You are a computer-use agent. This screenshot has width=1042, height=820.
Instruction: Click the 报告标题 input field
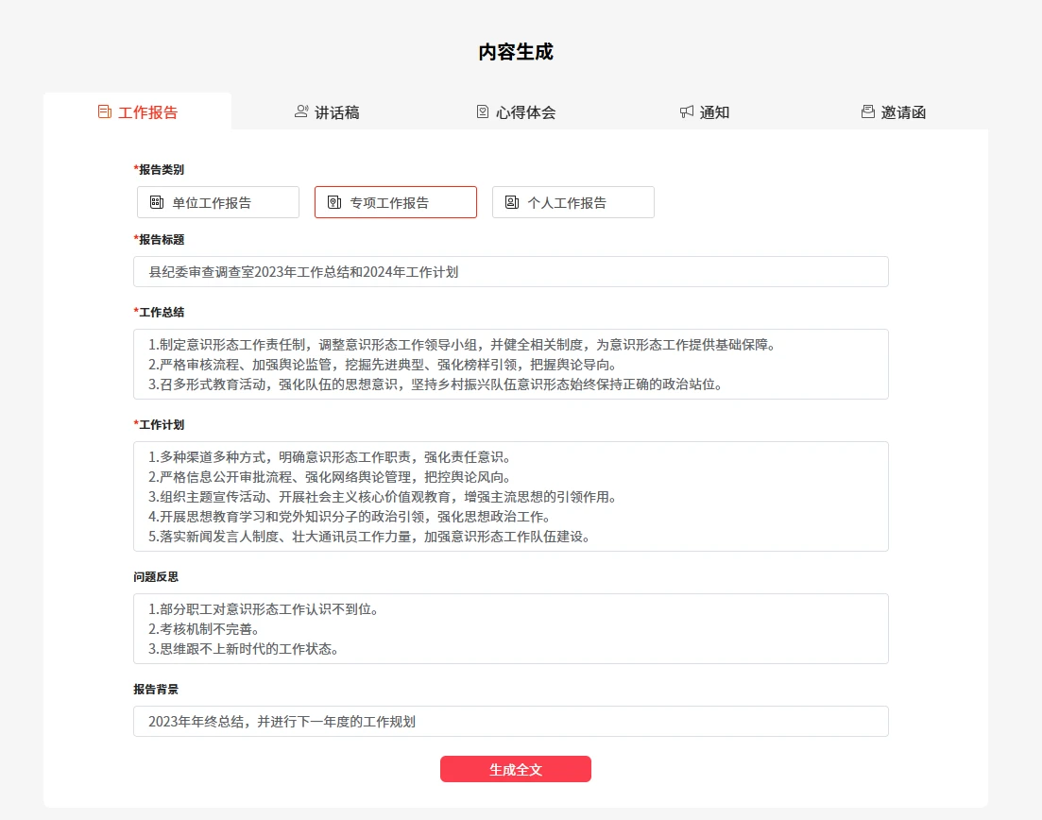point(510,272)
